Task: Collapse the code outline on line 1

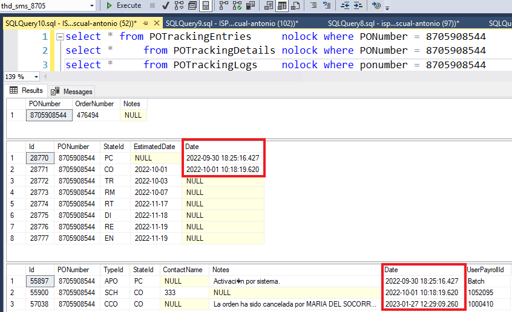Action: pyautogui.click(x=60, y=37)
